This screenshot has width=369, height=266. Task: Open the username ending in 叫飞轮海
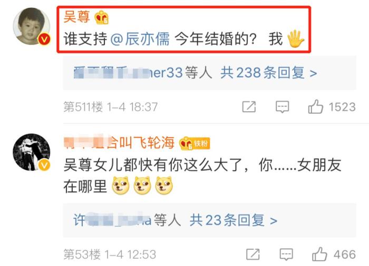119,143
